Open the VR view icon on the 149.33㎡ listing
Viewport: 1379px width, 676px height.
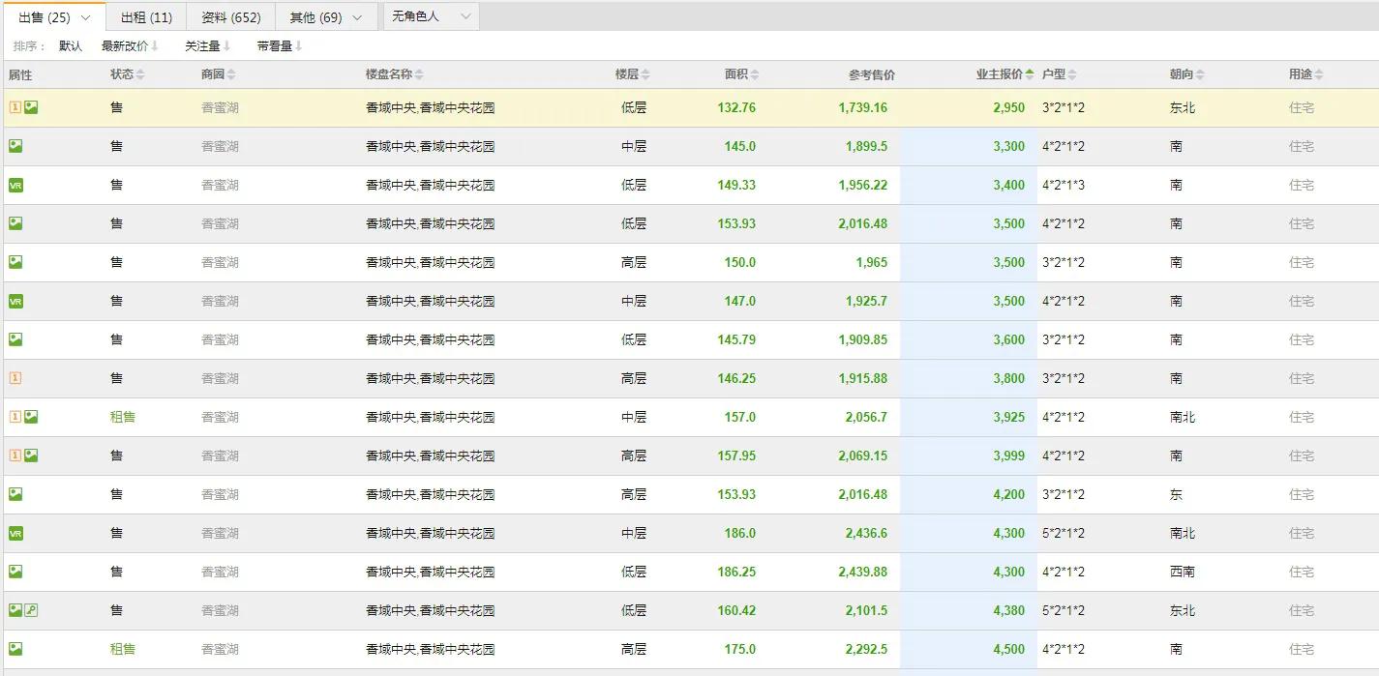pos(15,184)
